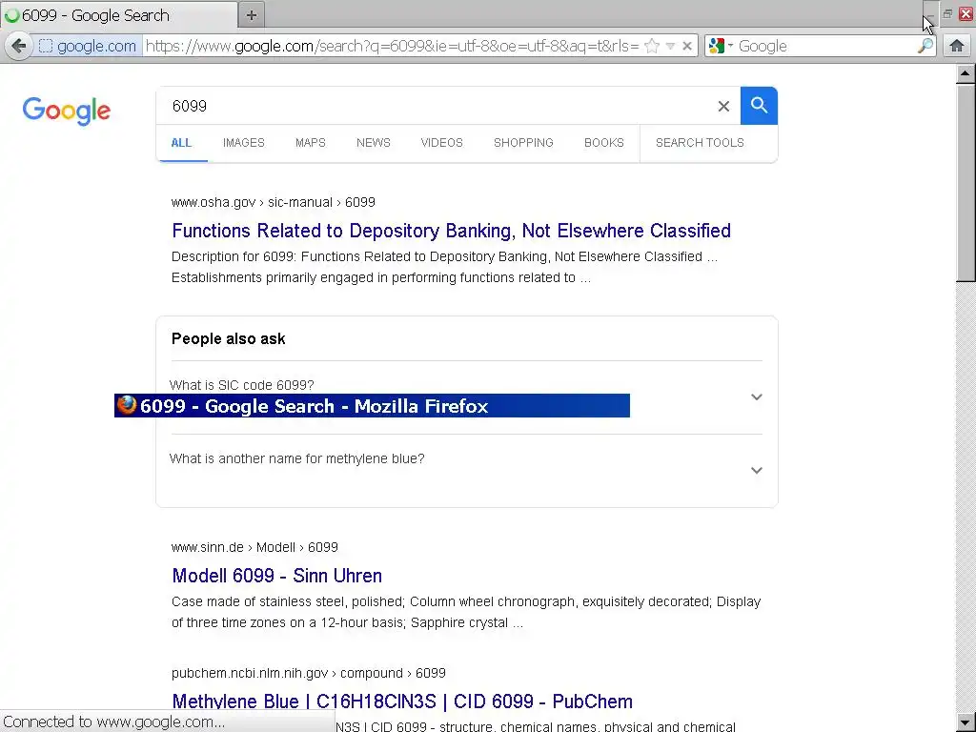The image size is (976, 732).
Task: Switch to the NEWS tab
Action: pyautogui.click(x=374, y=143)
